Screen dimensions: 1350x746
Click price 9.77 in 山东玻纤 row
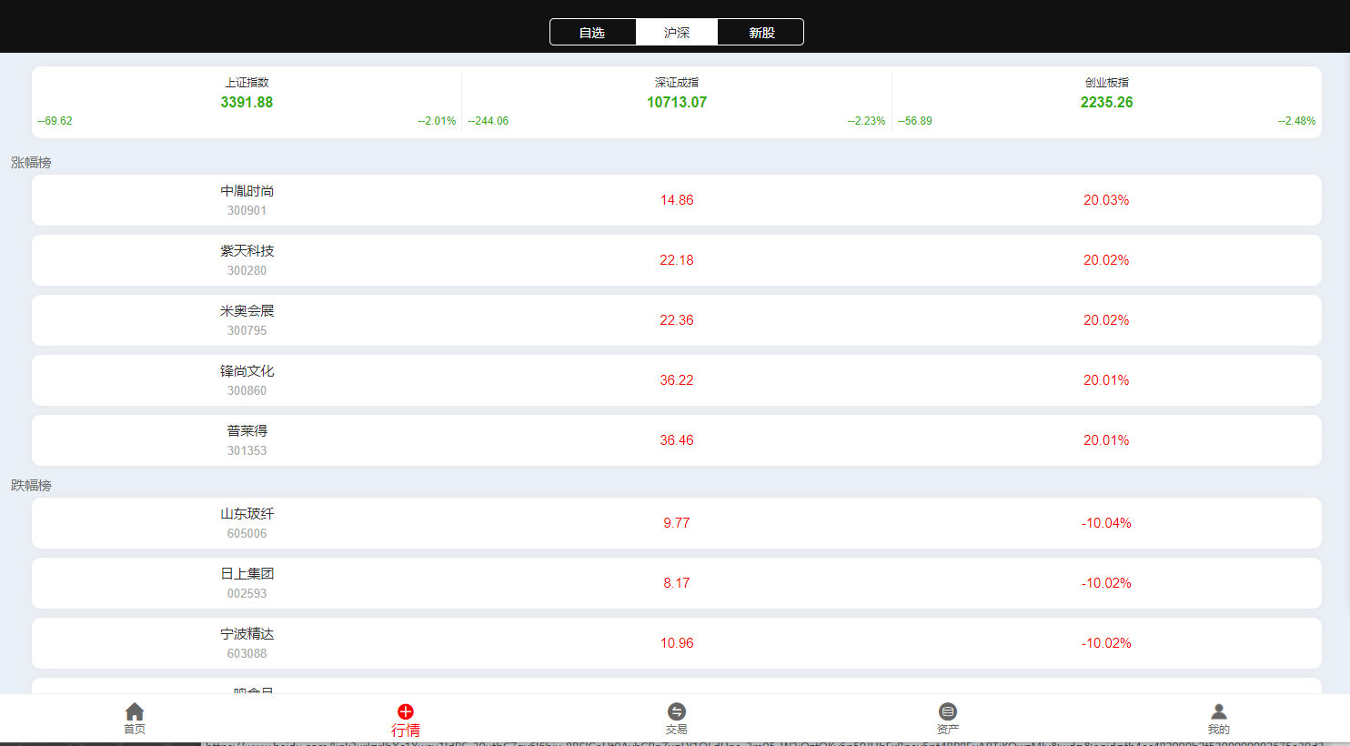click(677, 523)
